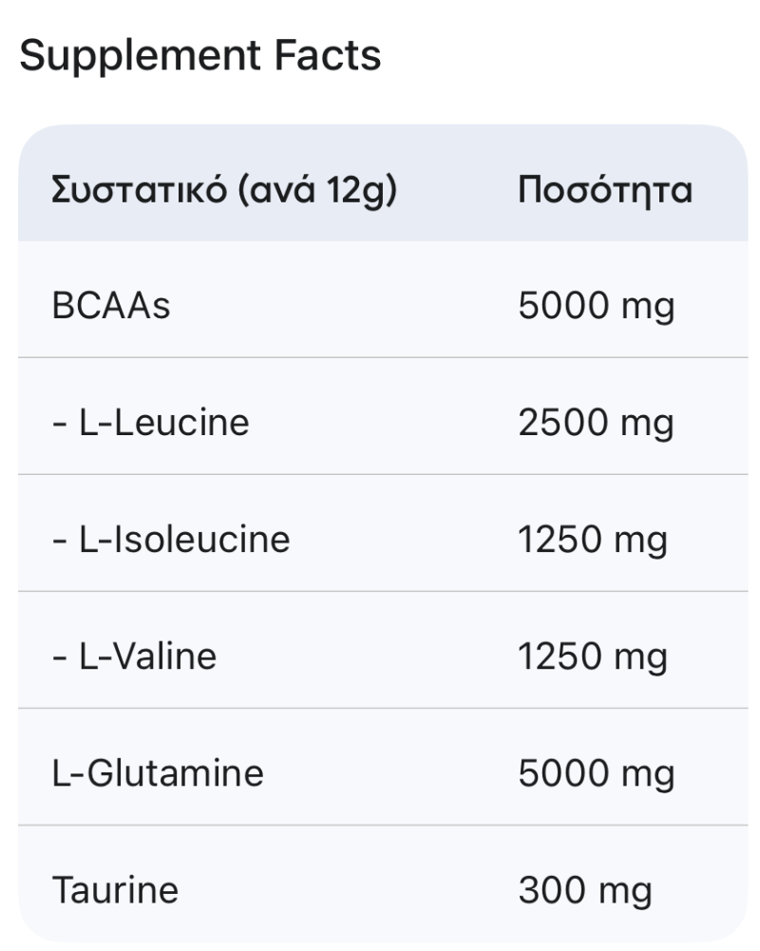Viewport: 760px width, 951px height.
Task: Click the 1250 mg amount for L-Valine
Action: [x=593, y=656]
